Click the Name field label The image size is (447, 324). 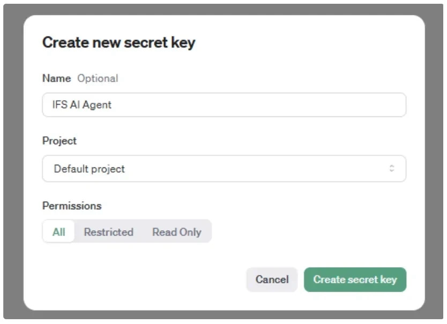56,78
